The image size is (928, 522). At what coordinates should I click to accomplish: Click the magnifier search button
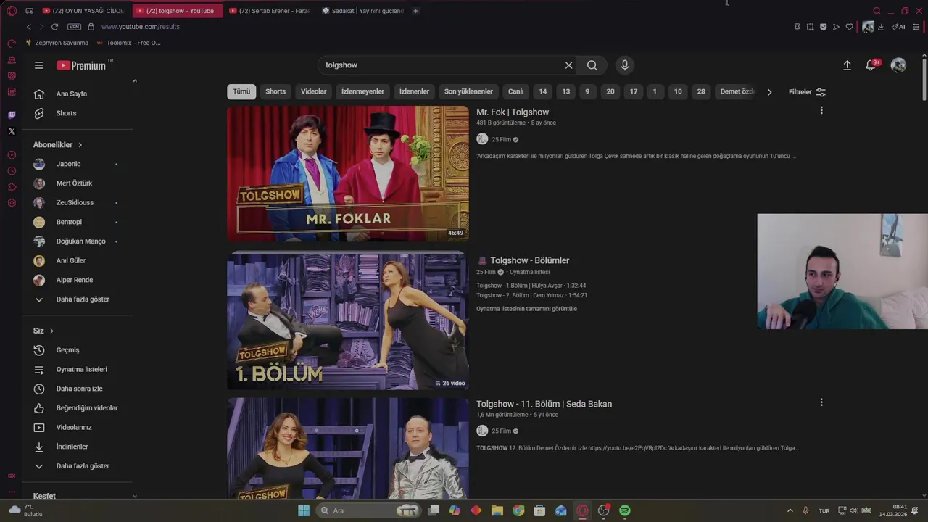click(592, 65)
